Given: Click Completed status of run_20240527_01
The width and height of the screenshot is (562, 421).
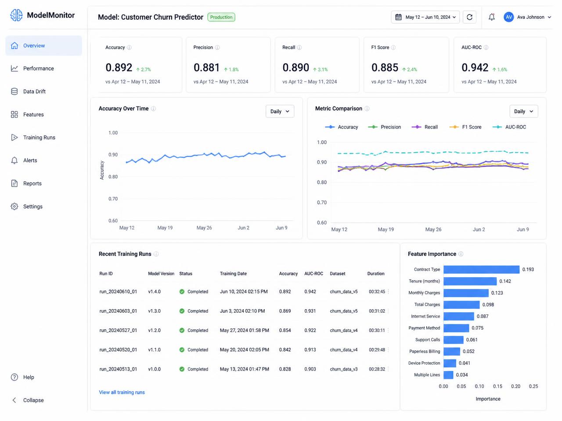Looking at the screenshot, I should 194,330.
